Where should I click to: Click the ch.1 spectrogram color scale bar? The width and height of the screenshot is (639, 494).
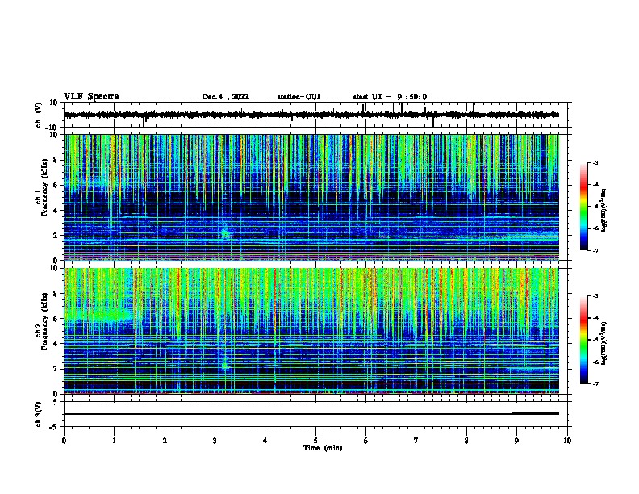[x=583, y=207]
